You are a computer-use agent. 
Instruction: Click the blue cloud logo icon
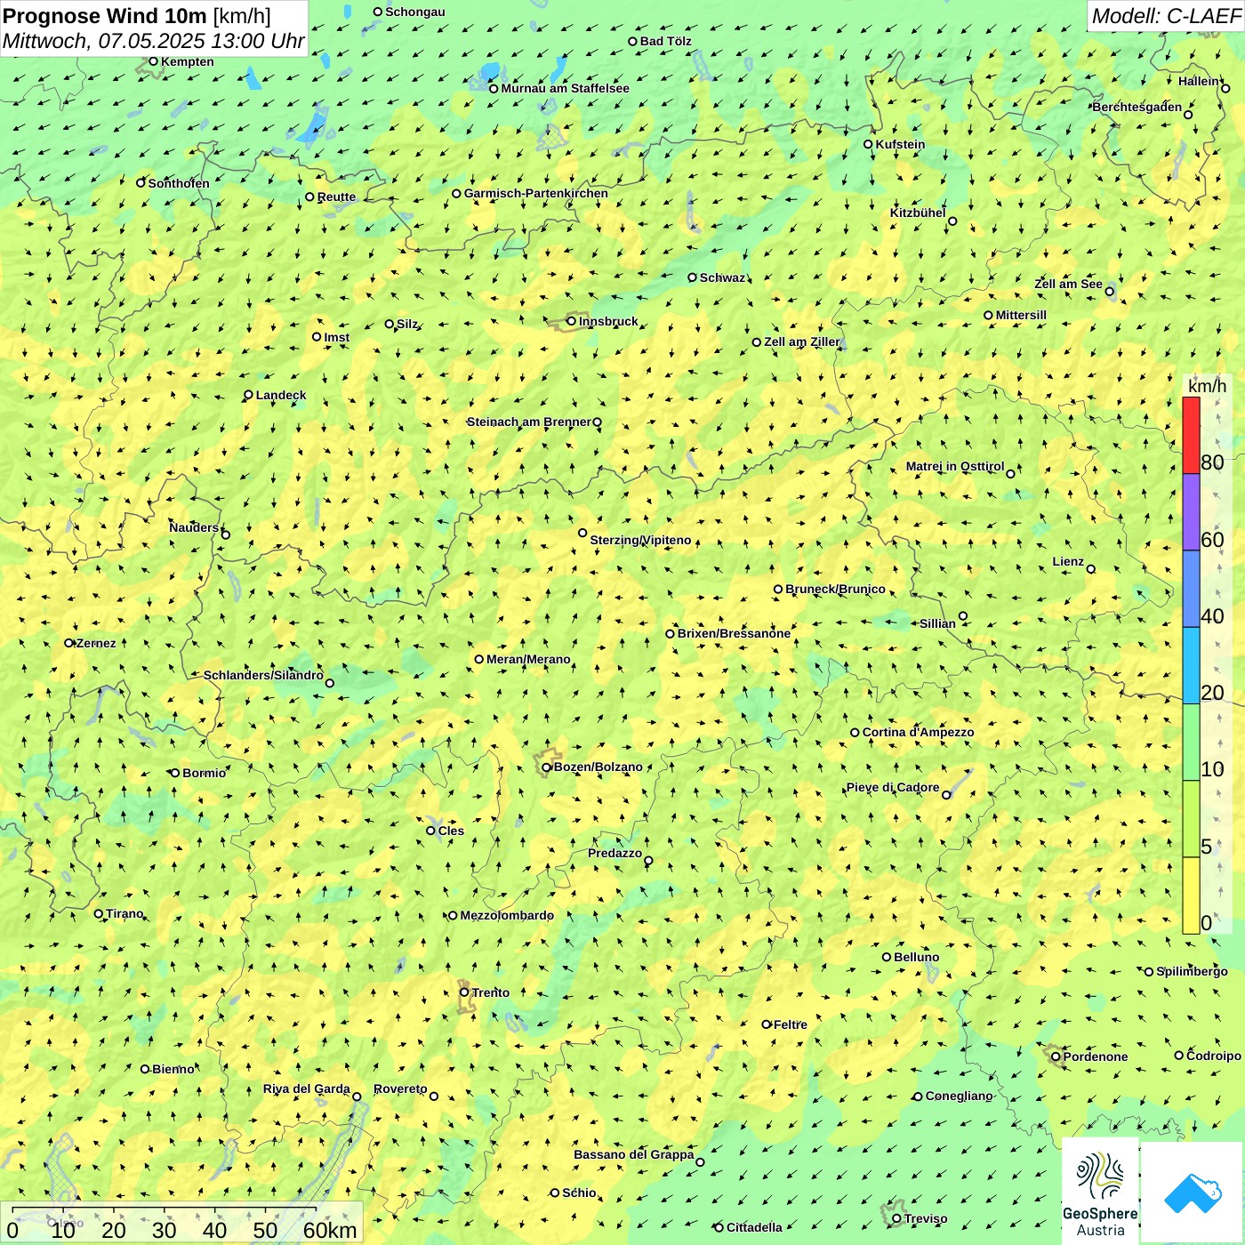coord(1193,1193)
